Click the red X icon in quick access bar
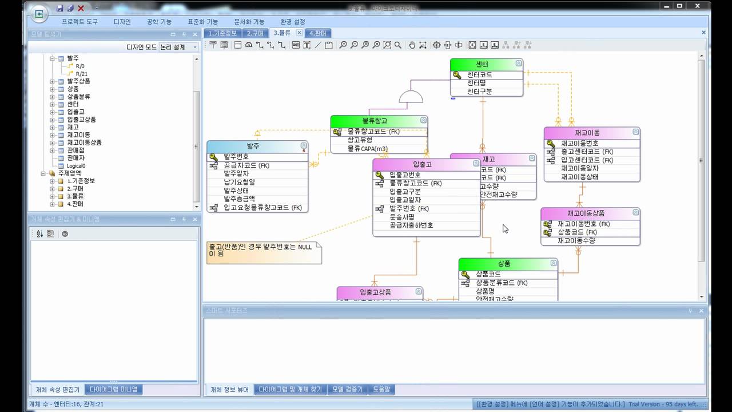This screenshot has width=732, height=412. click(x=81, y=8)
